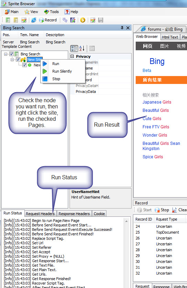The height and width of the screenshot is (288, 187).
Task: Open the forums - Bing document tab
Action: point(162,29)
